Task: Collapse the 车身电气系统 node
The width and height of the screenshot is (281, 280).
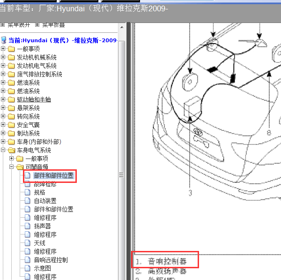Action: (x=3, y=150)
